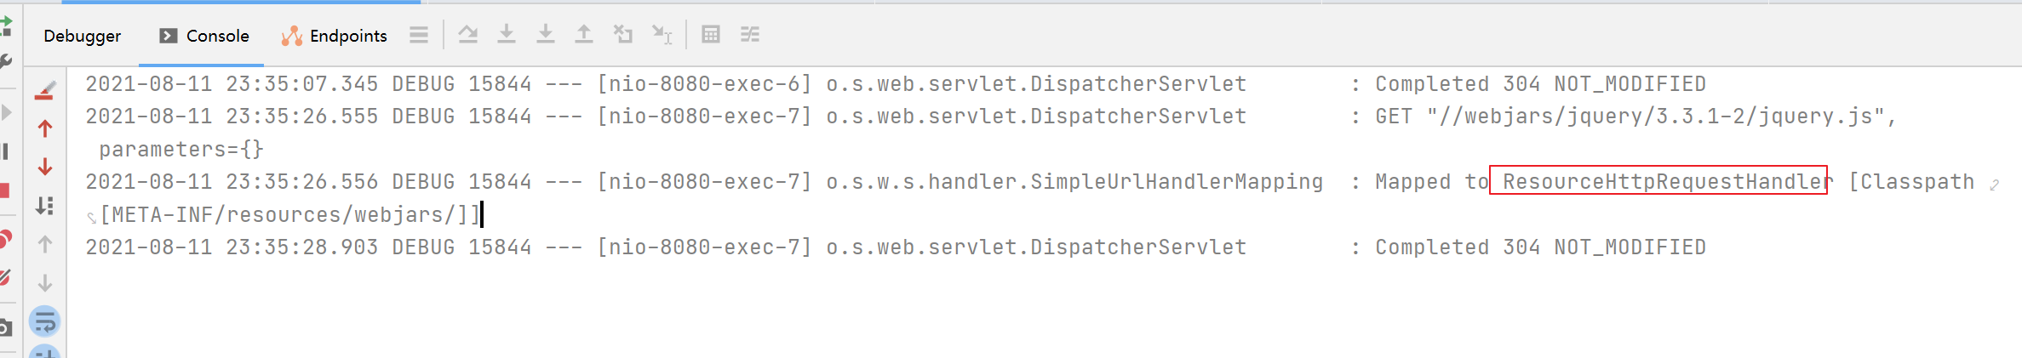2022x358 pixels.
Task: Click the console sort/filter icon below the arrows
Action: pyautogui.click(x=45, y=205)
